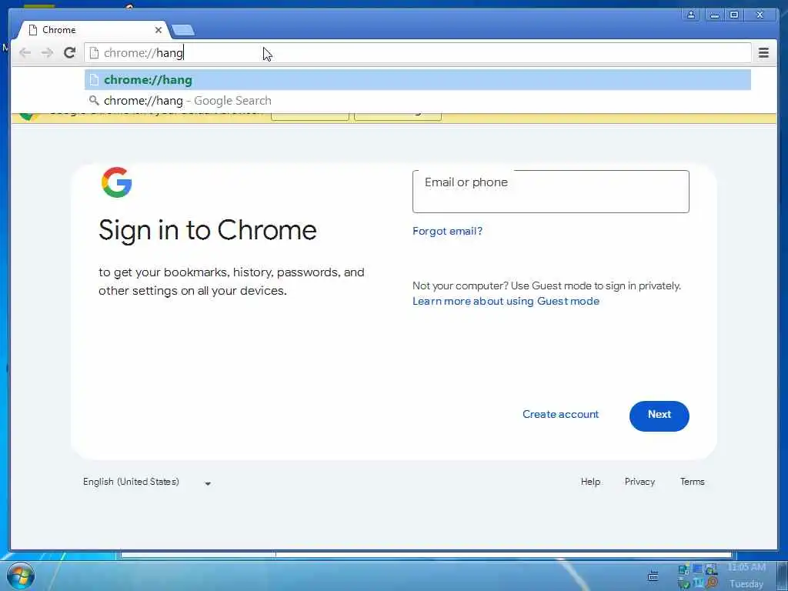Click the taskbar clock showing Tuesday

(746, 576)
